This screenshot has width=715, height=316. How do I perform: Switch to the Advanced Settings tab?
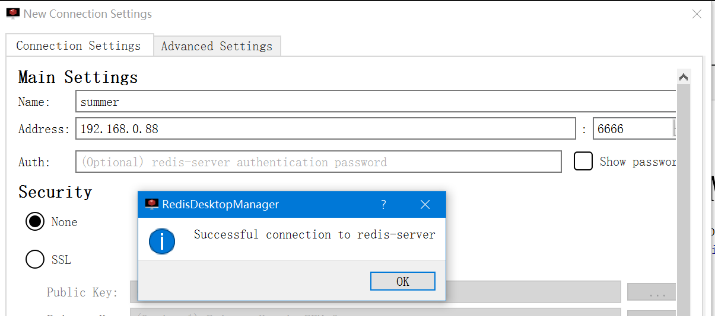tap(217, 46)
